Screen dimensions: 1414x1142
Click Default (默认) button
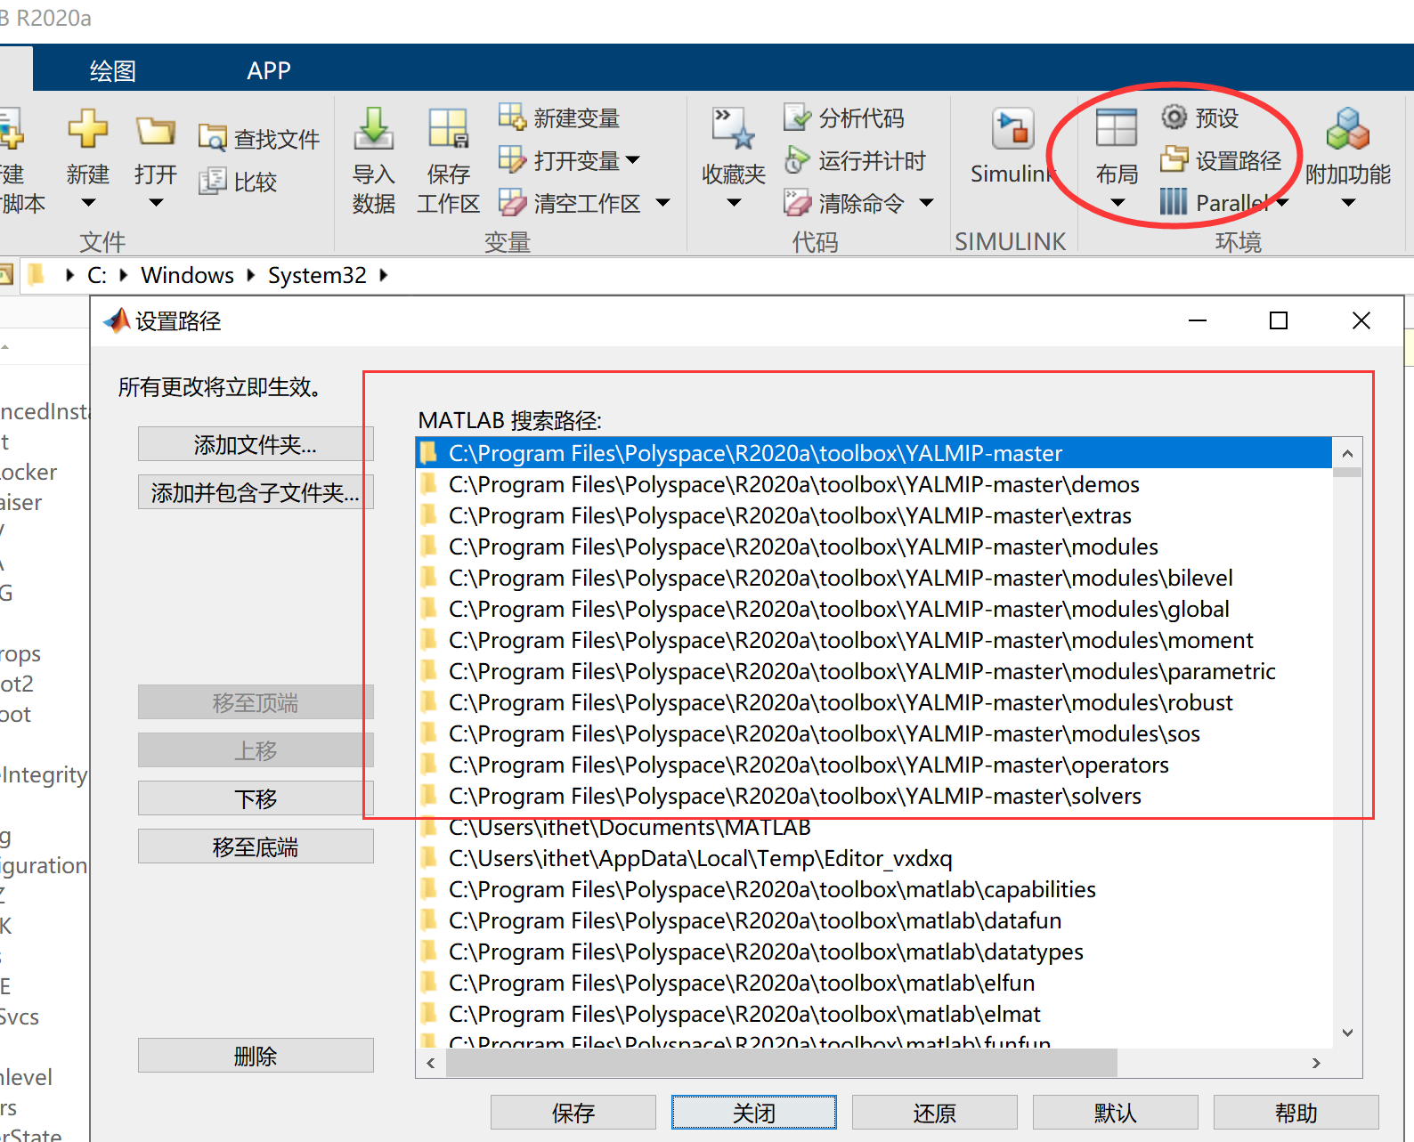tap(1116, 1113)
